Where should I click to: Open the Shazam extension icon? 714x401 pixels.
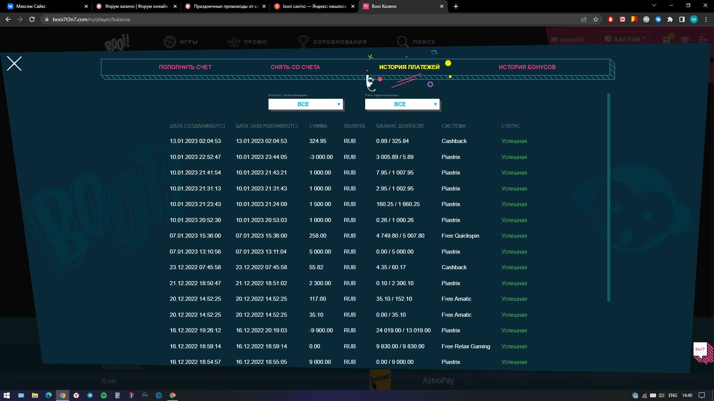pyautogui.click(x=658, y=19)
